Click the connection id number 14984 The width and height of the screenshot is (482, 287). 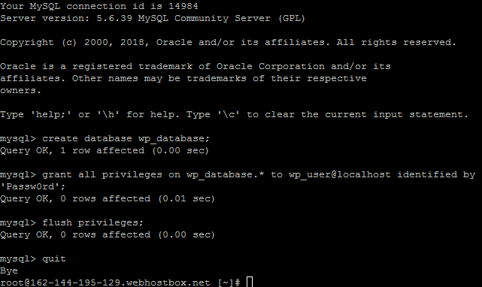[183, 6]
